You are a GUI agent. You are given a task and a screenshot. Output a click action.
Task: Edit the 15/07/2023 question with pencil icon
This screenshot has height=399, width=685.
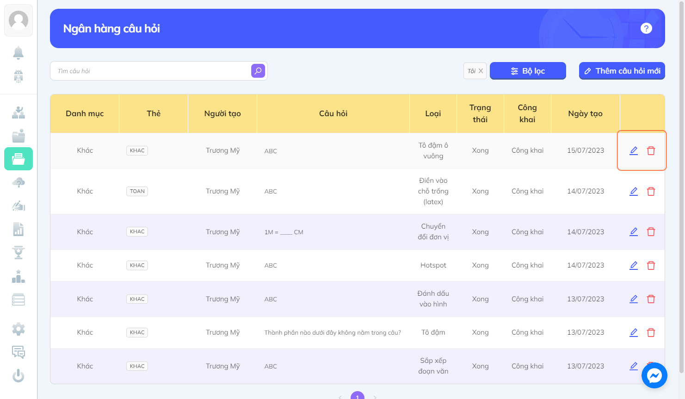(634, 150)
